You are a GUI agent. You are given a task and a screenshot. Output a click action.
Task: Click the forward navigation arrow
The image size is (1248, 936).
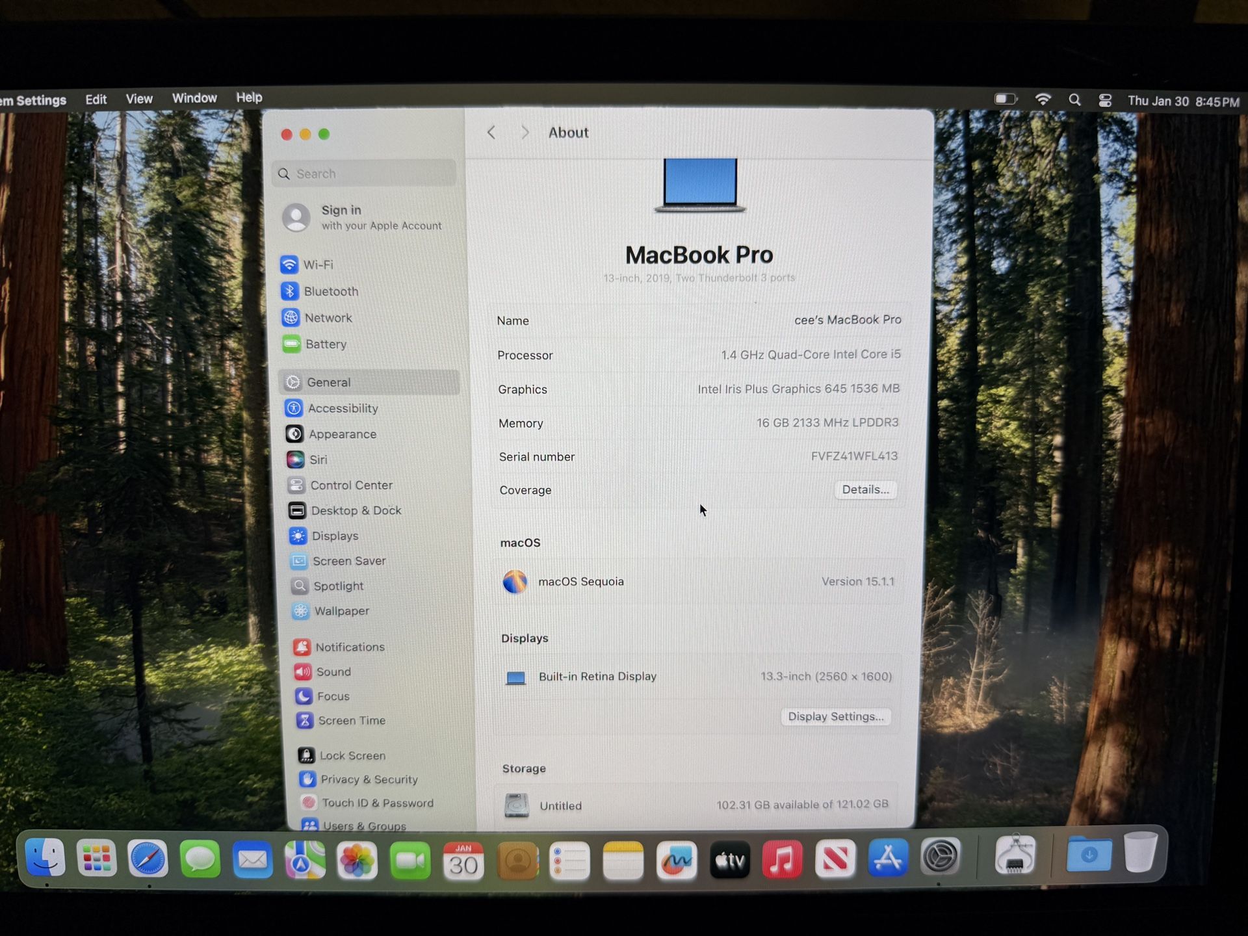(x=524, y=132)
